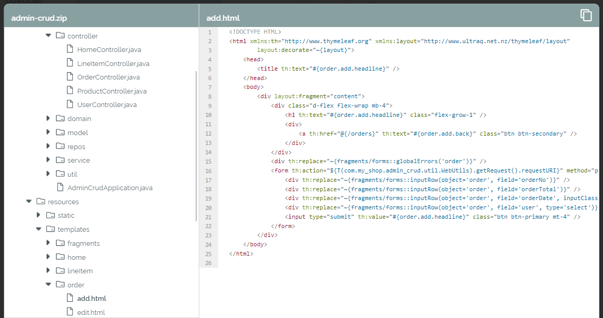Click the AdminCrudApplication.java file icon
The width and height of the screenshot is (603, 318).
click(60, 187)
